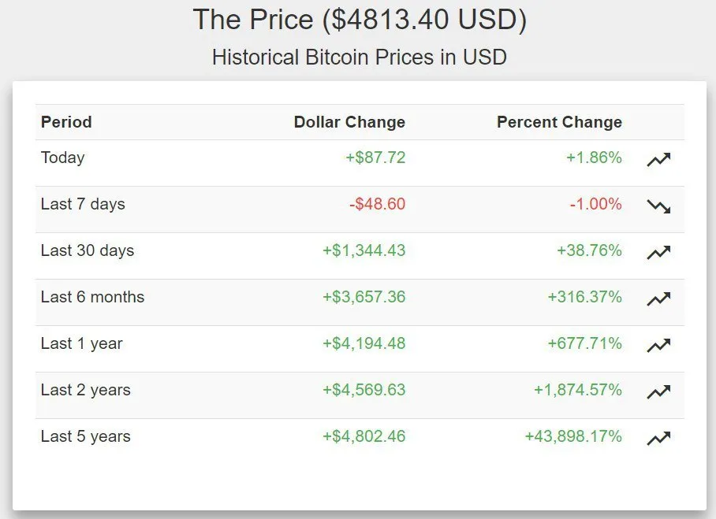716x519 pixels.
Task: Select the Last 7 days period label
Action: 83,204
